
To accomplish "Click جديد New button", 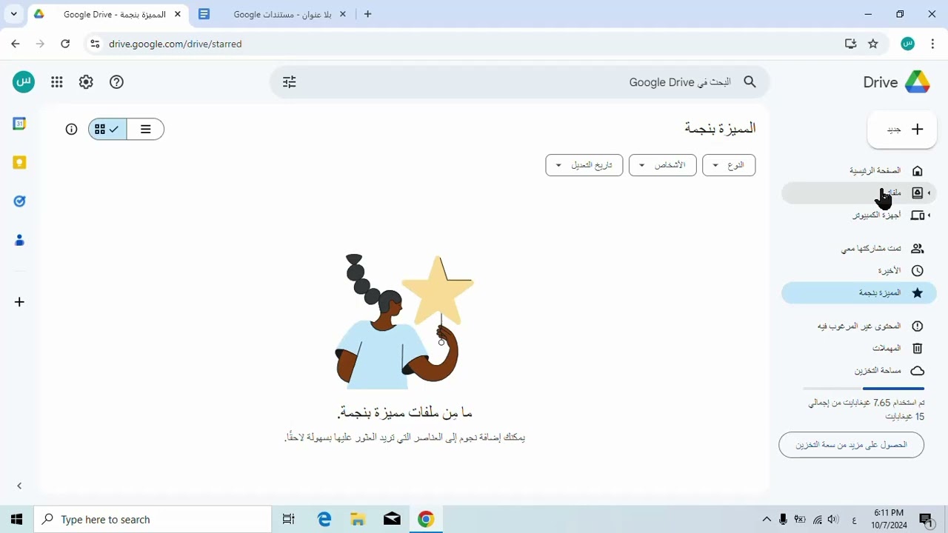I will pos(902,130).
